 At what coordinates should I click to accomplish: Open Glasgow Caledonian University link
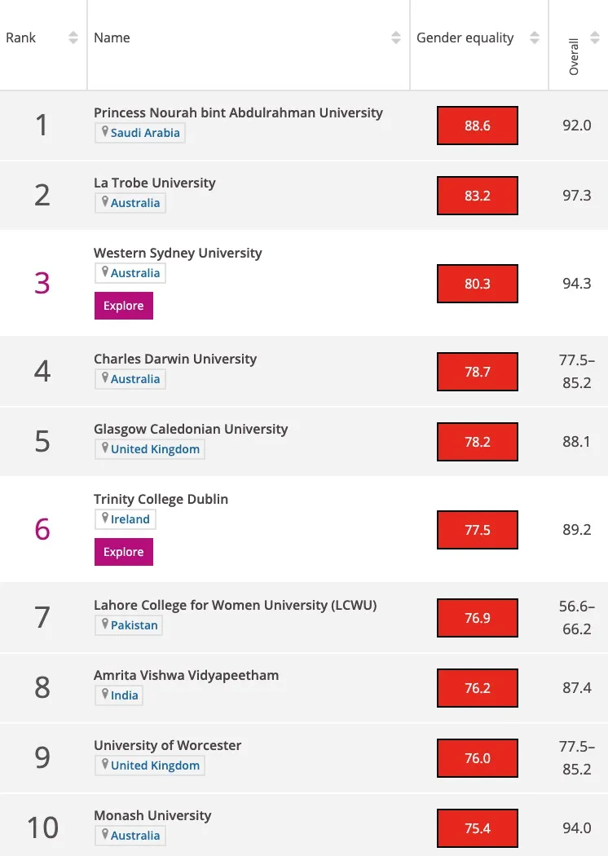tap(191, 429)
